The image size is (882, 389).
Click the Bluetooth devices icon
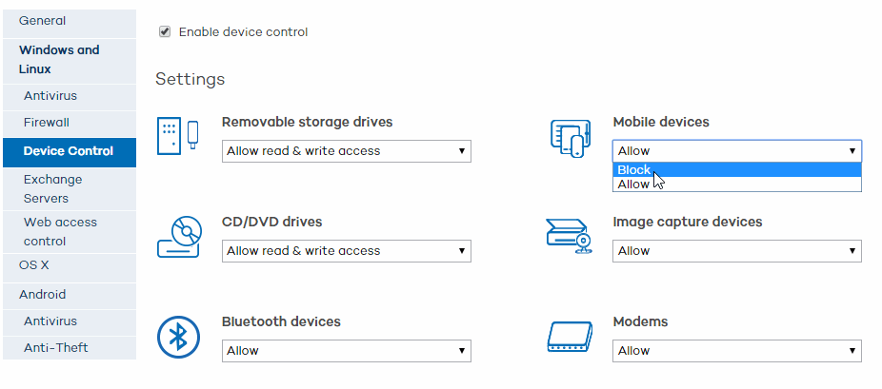178,337
